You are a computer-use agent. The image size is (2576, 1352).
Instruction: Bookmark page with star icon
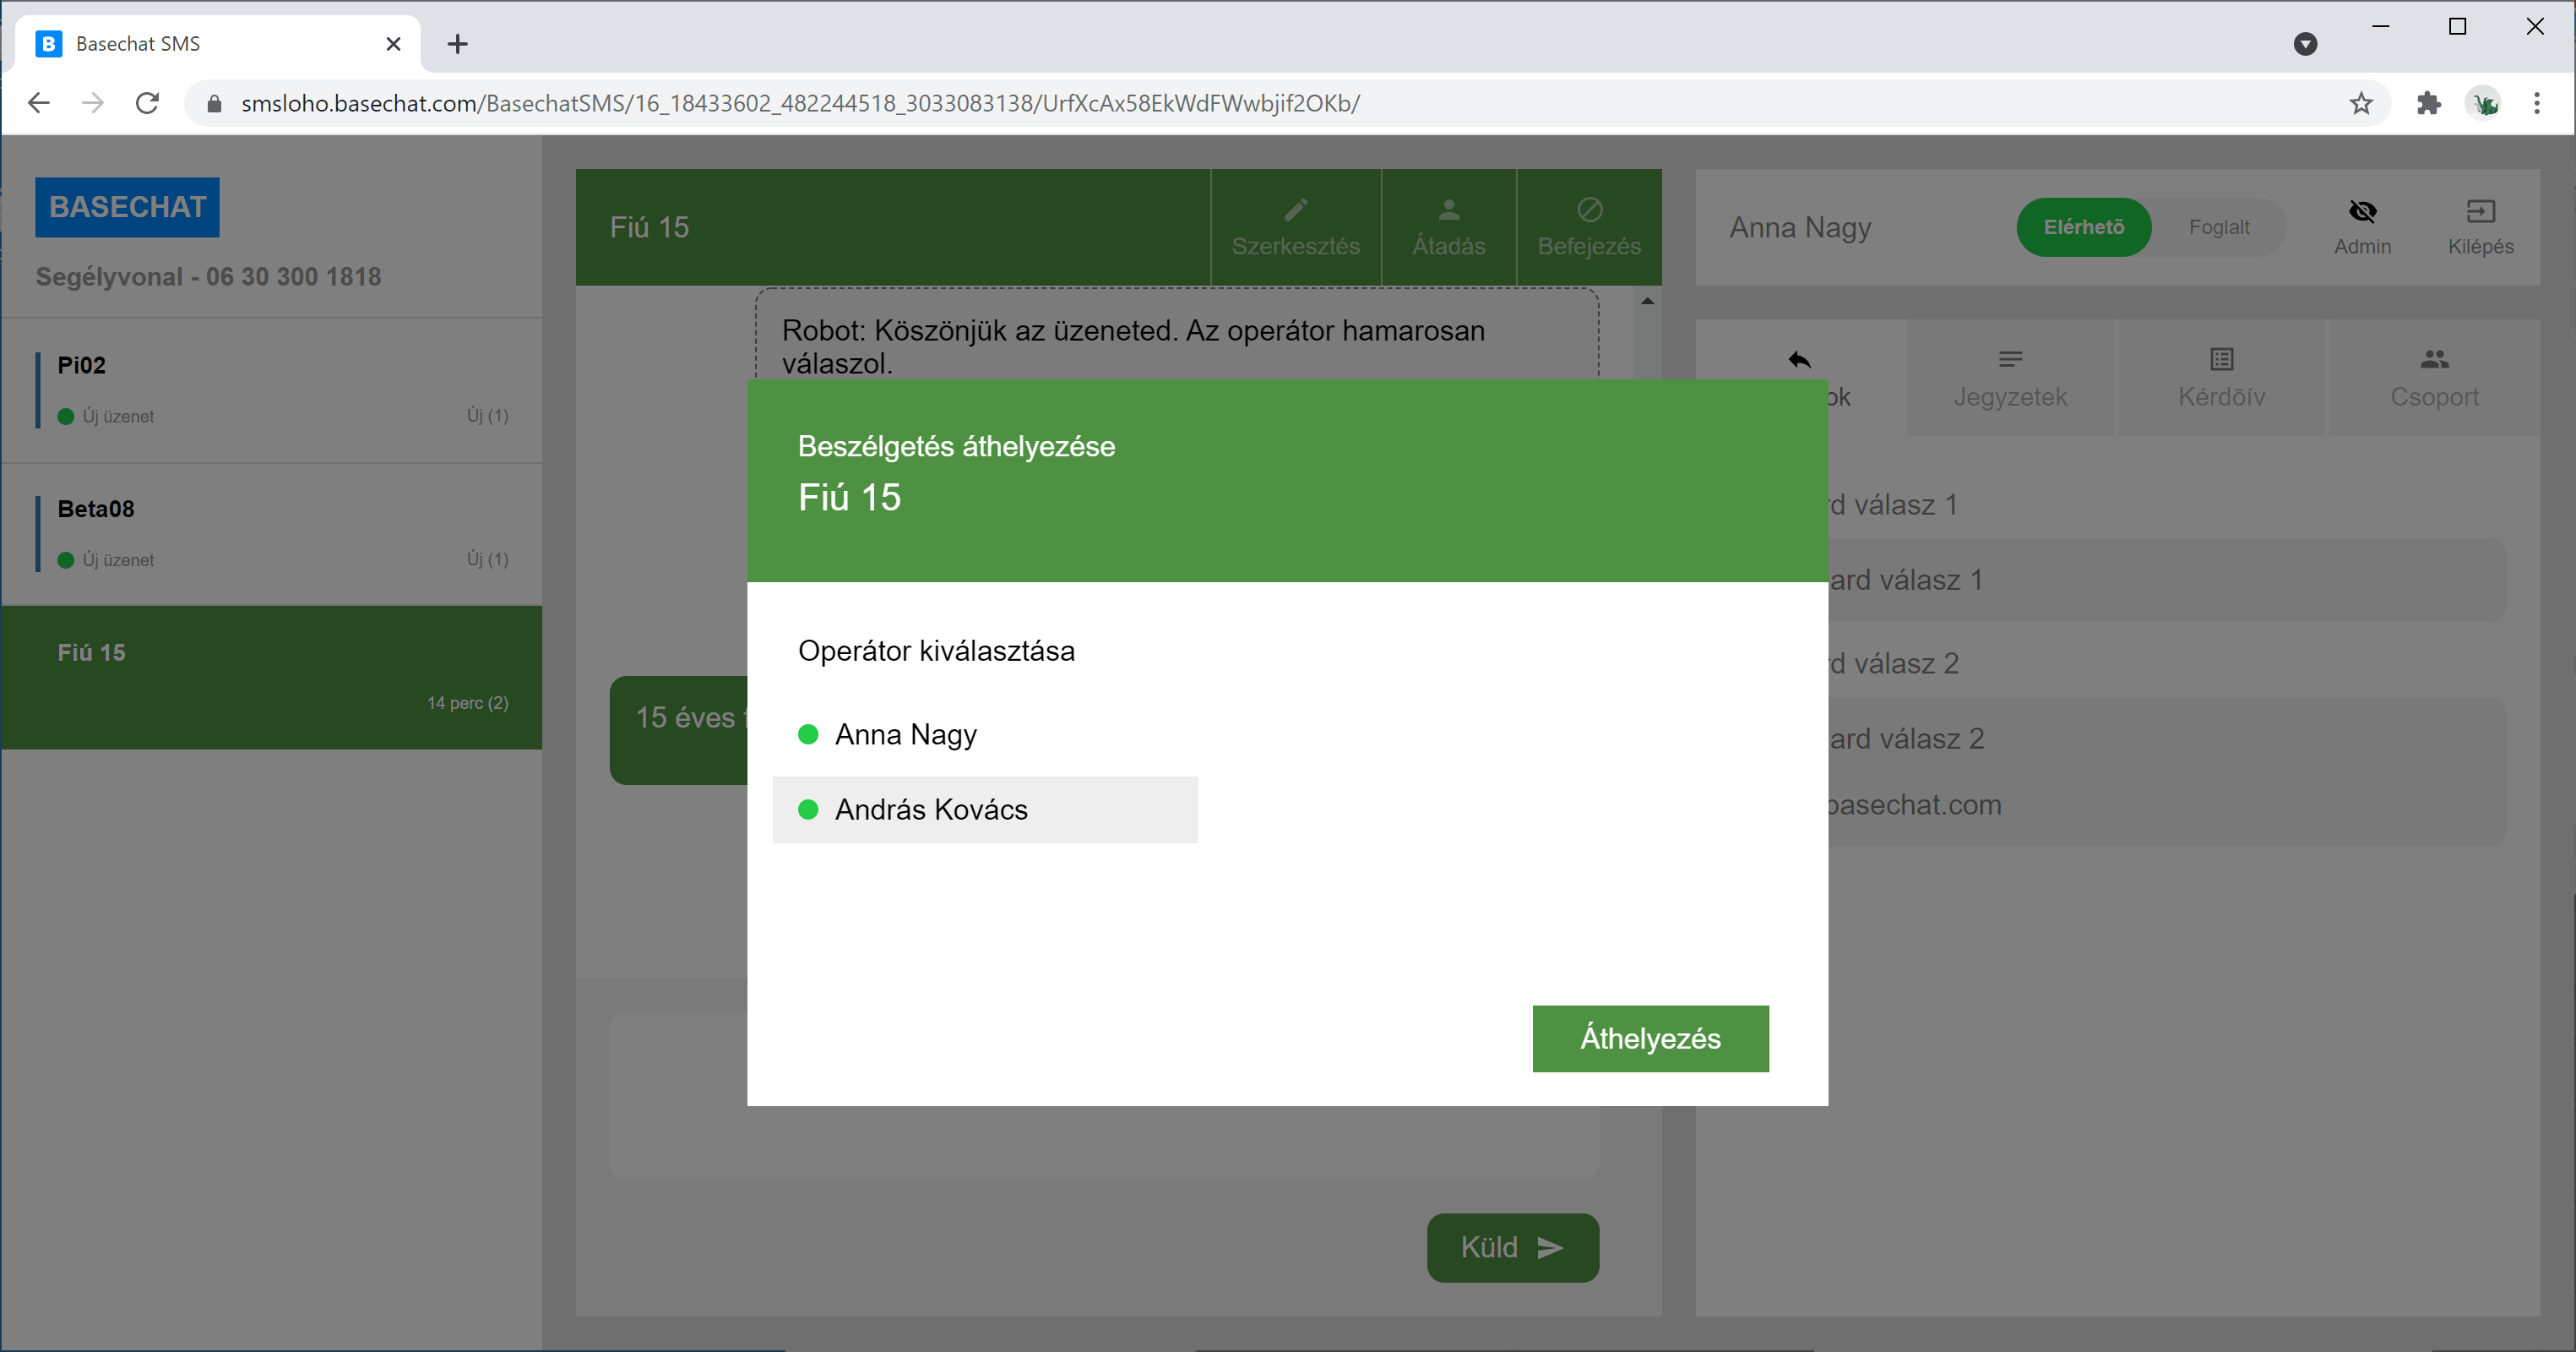[2361, 103]
